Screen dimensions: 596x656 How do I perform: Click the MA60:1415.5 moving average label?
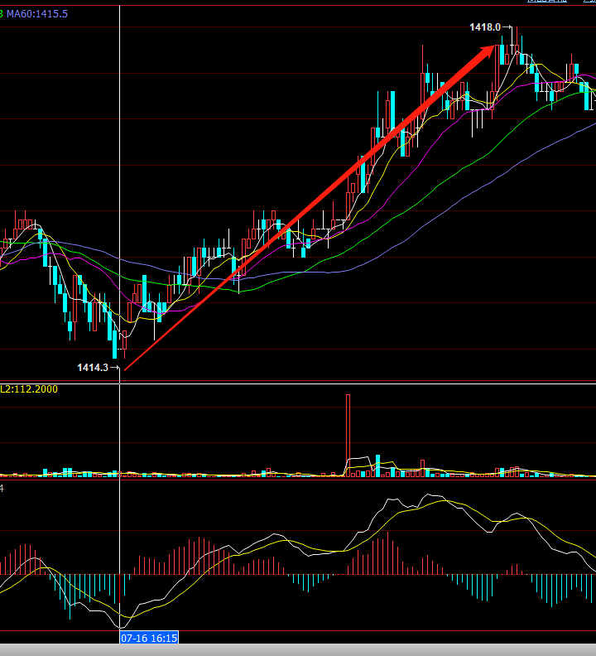36,14
